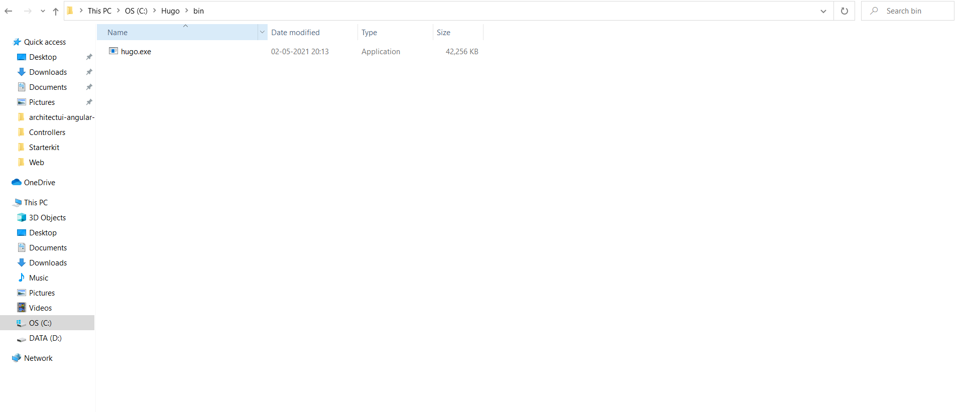Image resolution: width=958 pixels, height=412 pixels.
Task: Click the search magnifier icon
Action: coord(874,11)
